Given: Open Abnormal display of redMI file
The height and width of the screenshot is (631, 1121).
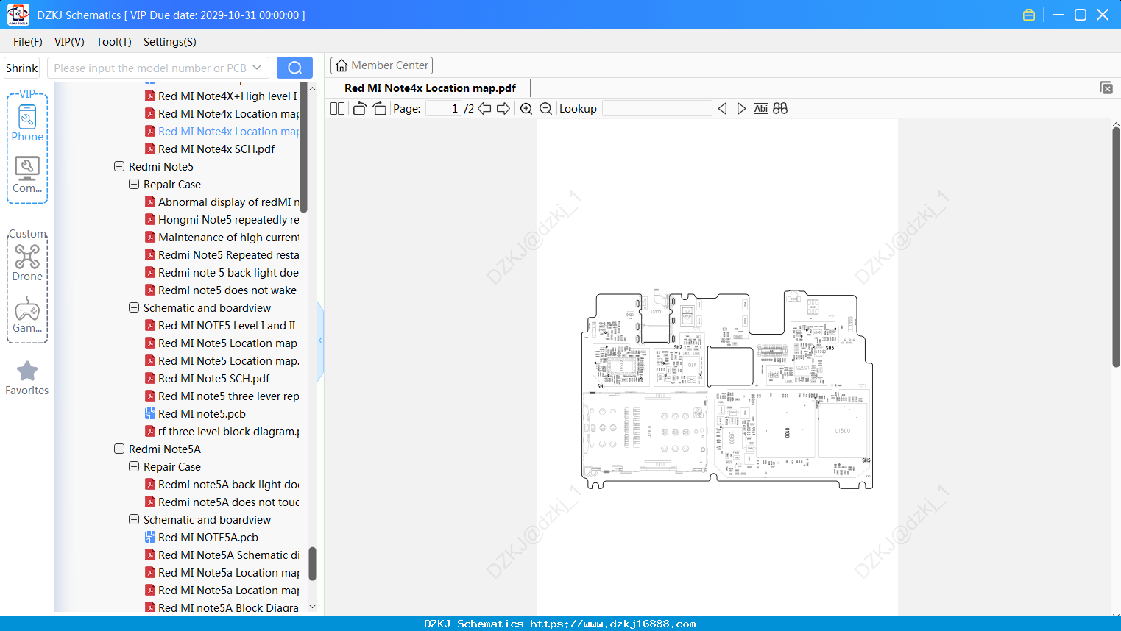Looking at the screenshot, I should pos(222,202).
